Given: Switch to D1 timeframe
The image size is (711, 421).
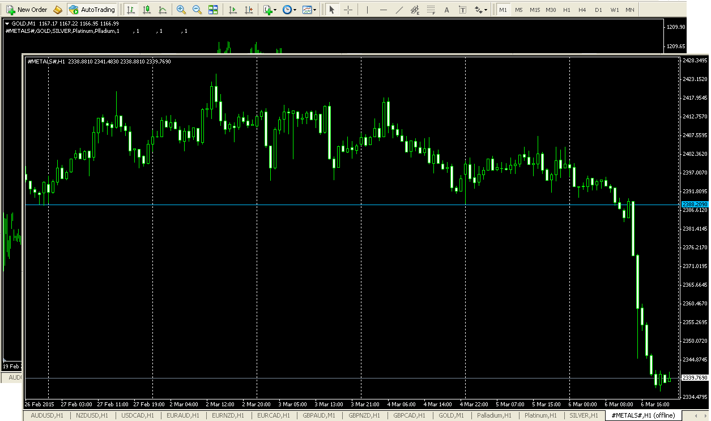Looking at the screenshot, I should click(598, 10).
